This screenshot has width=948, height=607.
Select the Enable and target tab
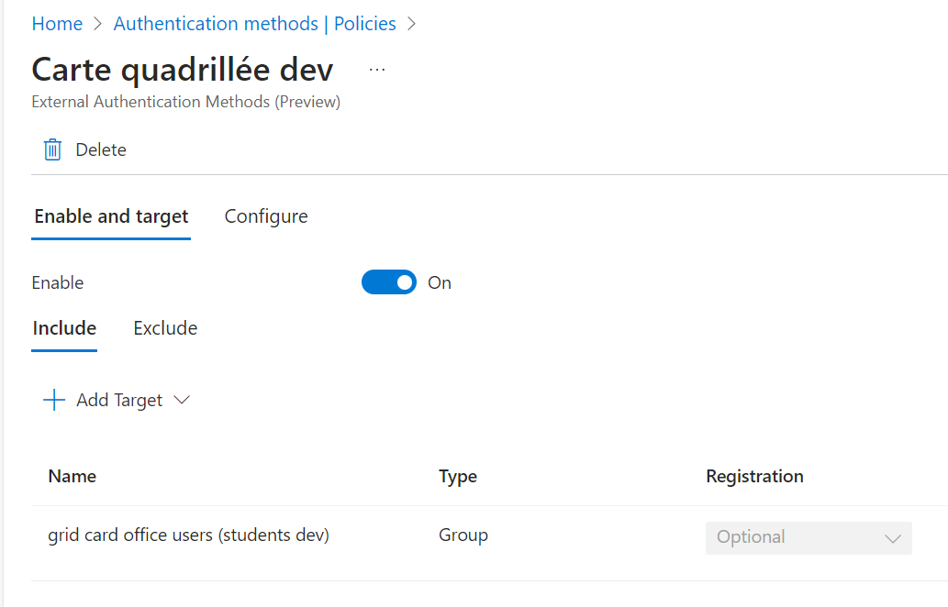click(110, 215)
